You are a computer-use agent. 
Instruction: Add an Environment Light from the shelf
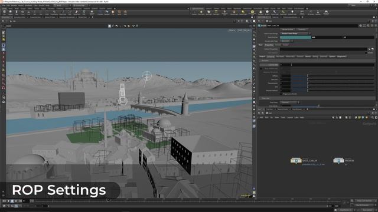252,12
